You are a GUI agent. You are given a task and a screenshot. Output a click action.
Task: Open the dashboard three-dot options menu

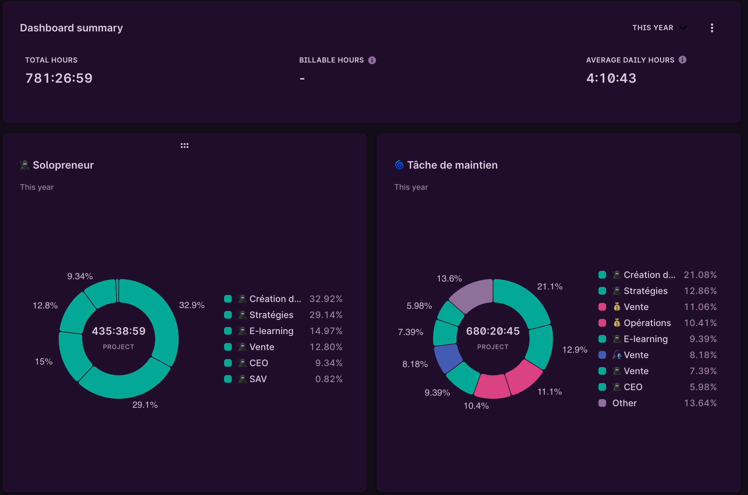(x=712, y=28)
